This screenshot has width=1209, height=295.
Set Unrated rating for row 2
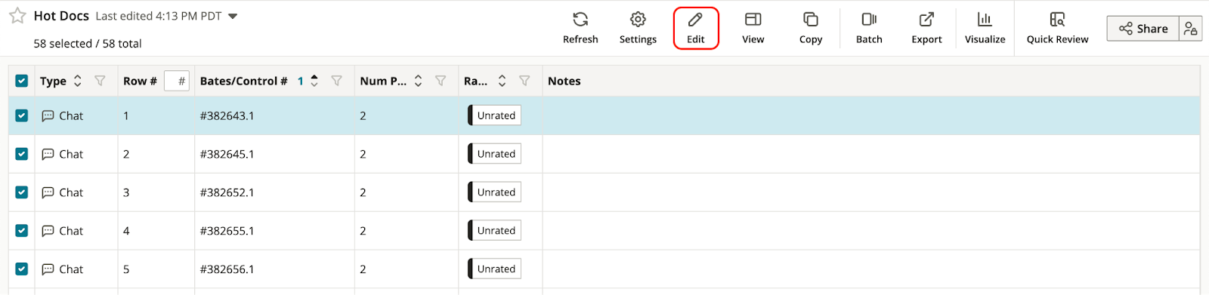tap(495, 154)
